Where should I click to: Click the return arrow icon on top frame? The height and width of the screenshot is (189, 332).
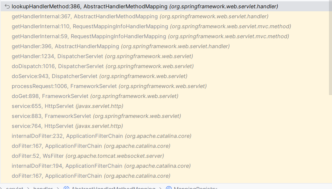pyautogui.click(x=7, y=6)
